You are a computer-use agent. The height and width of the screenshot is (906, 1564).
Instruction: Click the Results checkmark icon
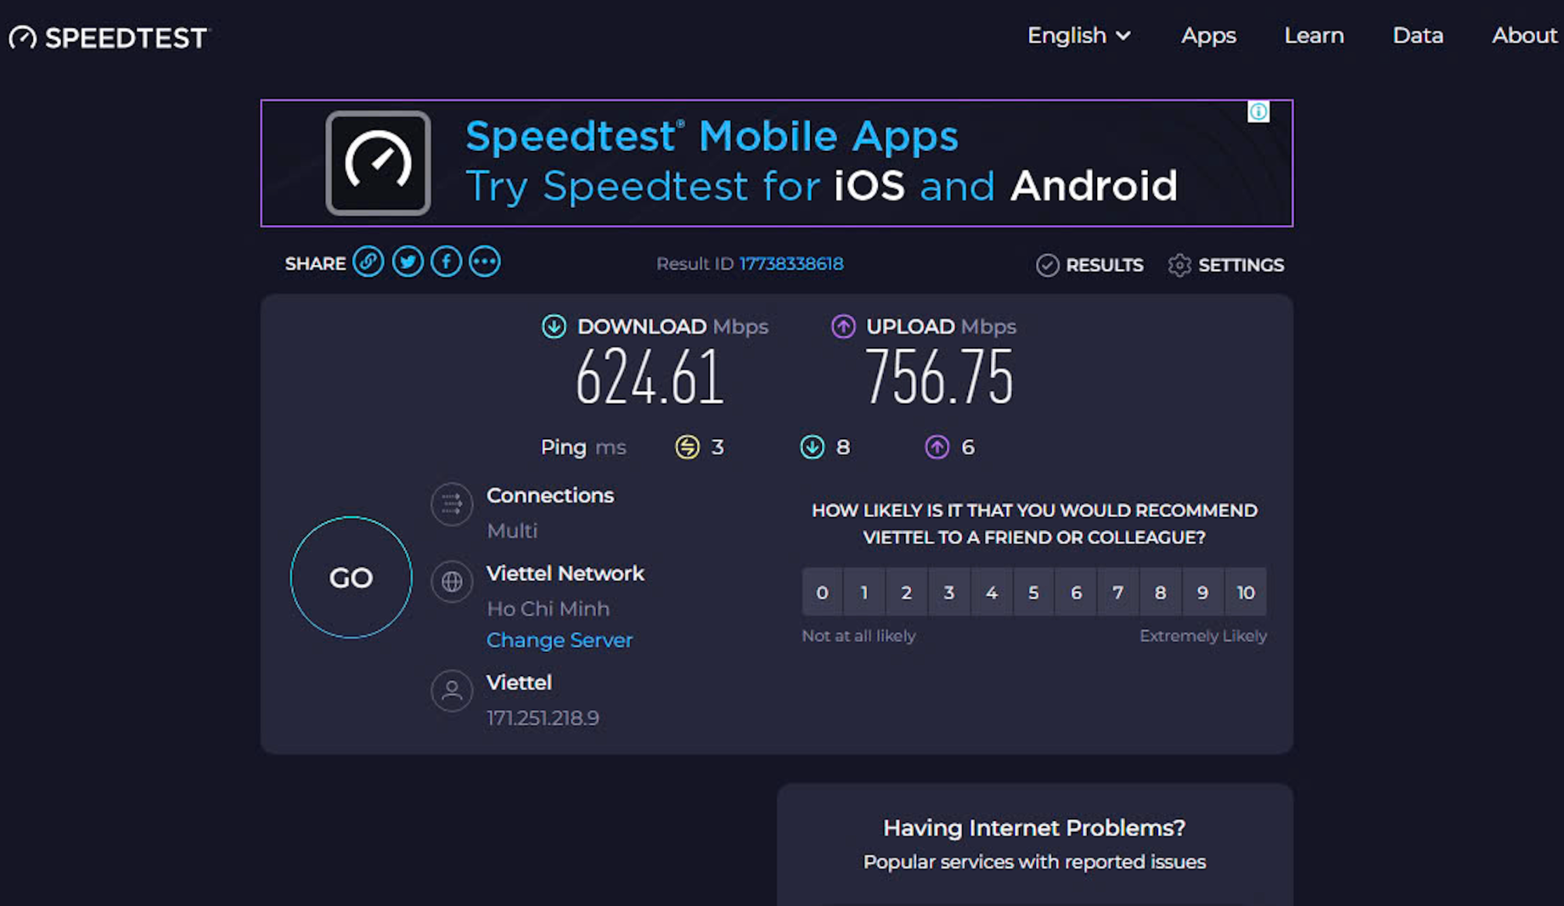tap(1047, 266)
